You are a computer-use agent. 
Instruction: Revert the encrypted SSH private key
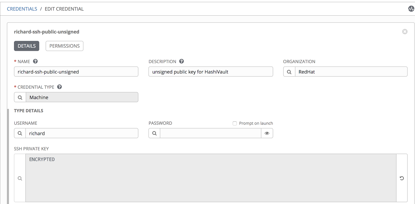tap(402, 178)
